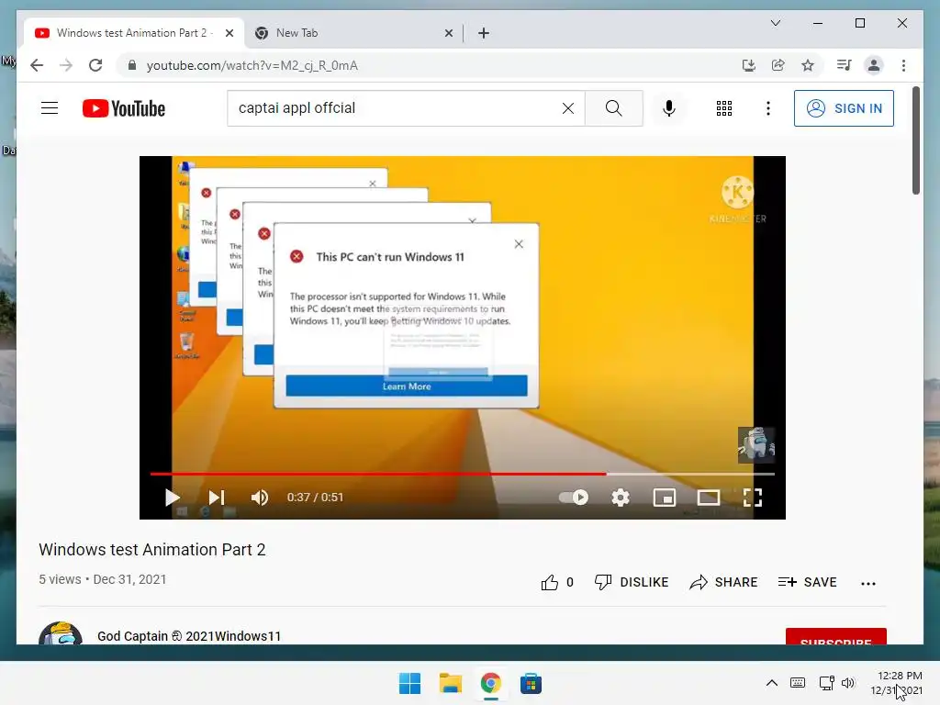The image size is (940, 705).
Task: Show hidden tray icons chevron
Action: tap(772, 683)
